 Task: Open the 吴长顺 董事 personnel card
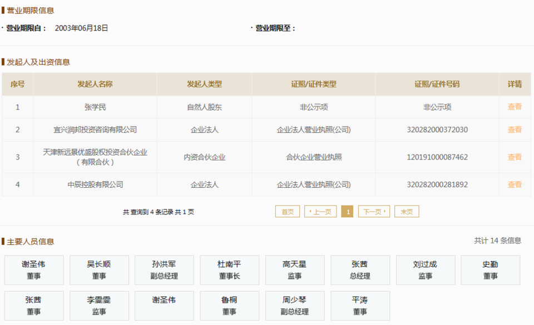click(x=100, y=270)
